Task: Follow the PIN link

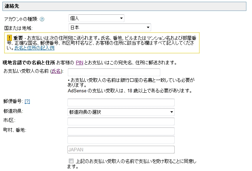Action: click(79, 63)
